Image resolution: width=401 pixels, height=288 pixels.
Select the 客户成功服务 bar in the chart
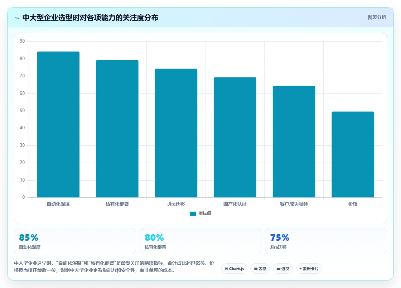coord(294,142)
